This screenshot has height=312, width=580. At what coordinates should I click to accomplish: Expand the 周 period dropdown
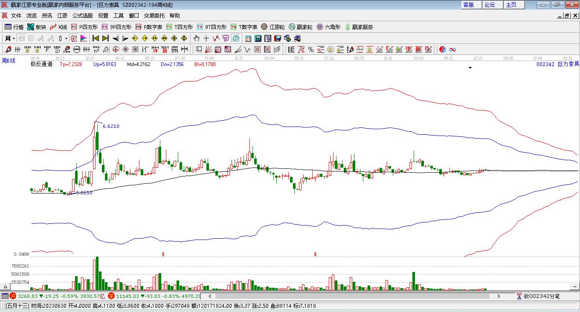[x=10, y=38]
